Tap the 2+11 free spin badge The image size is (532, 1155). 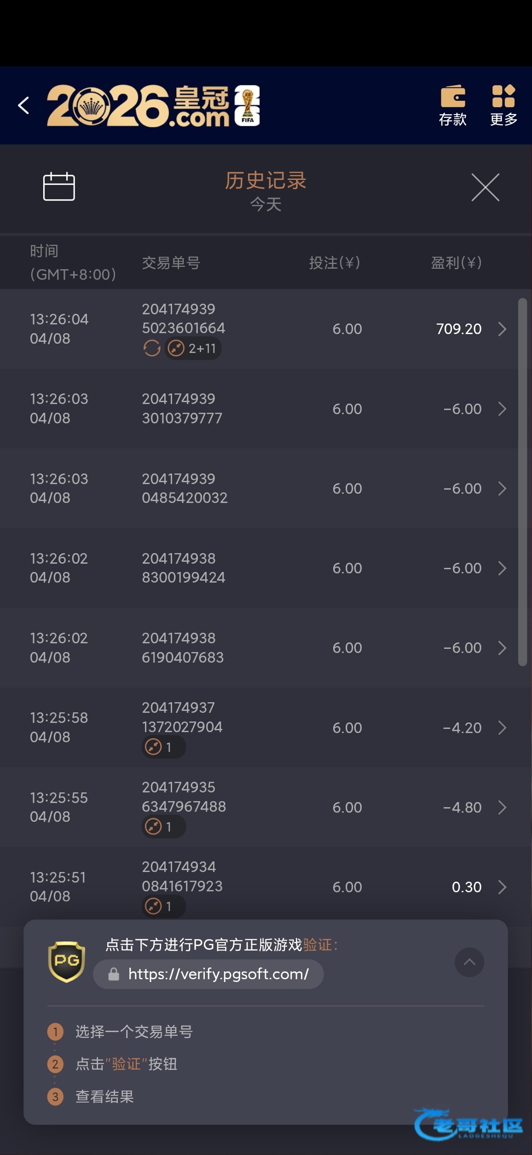[x=194, y=348]
